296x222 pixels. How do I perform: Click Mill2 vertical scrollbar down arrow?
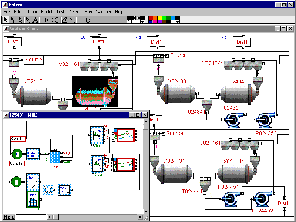tap(145, 211)
